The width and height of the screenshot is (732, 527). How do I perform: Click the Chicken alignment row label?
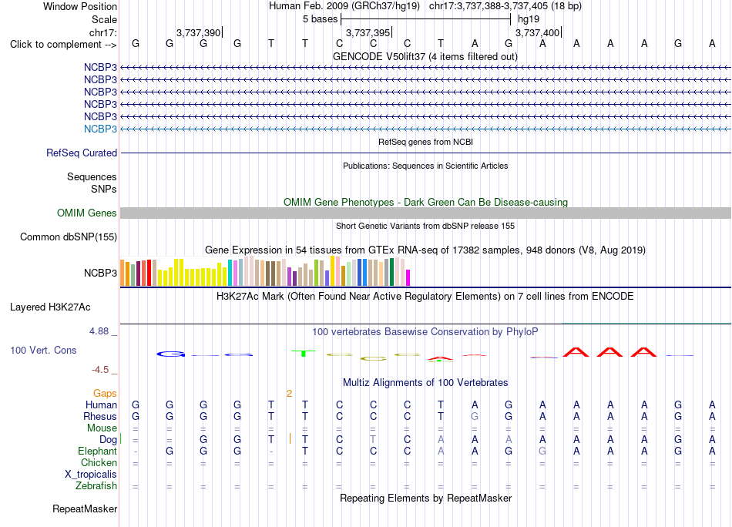click(99, 462)
